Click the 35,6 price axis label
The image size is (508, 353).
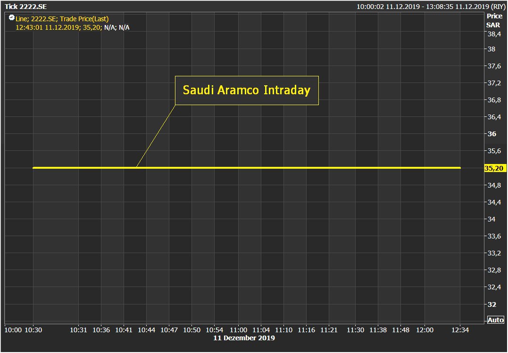click(x=494, y=151)
